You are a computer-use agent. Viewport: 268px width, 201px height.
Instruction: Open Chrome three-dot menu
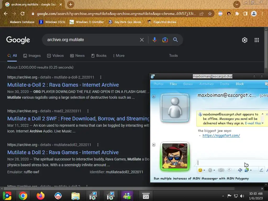262,14
